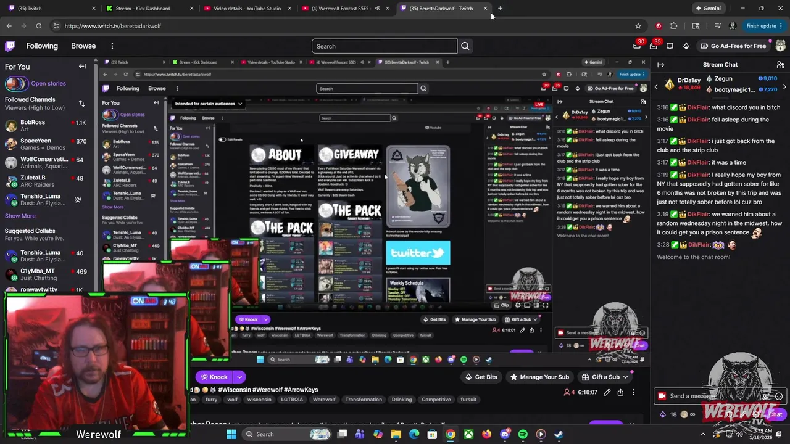Open the Get Bits diamond icon in top nav
The height and width of the screenshot is (444, 790).
point(686,46)
